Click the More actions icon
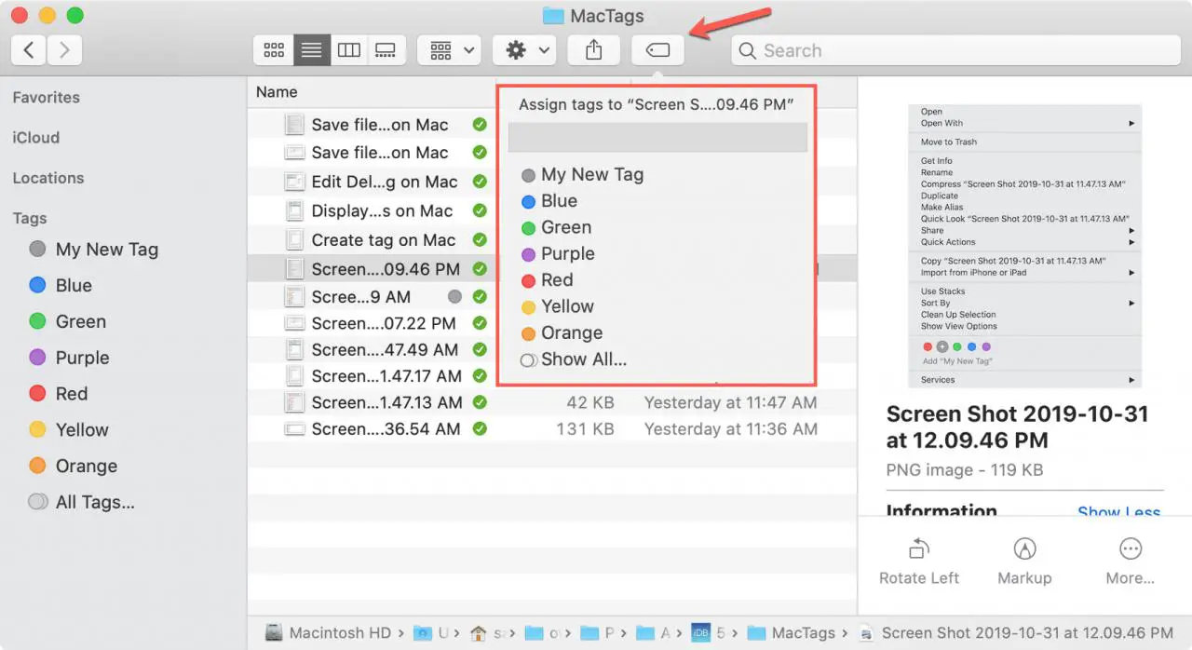1192x650 pixels. pos(1130,549)
